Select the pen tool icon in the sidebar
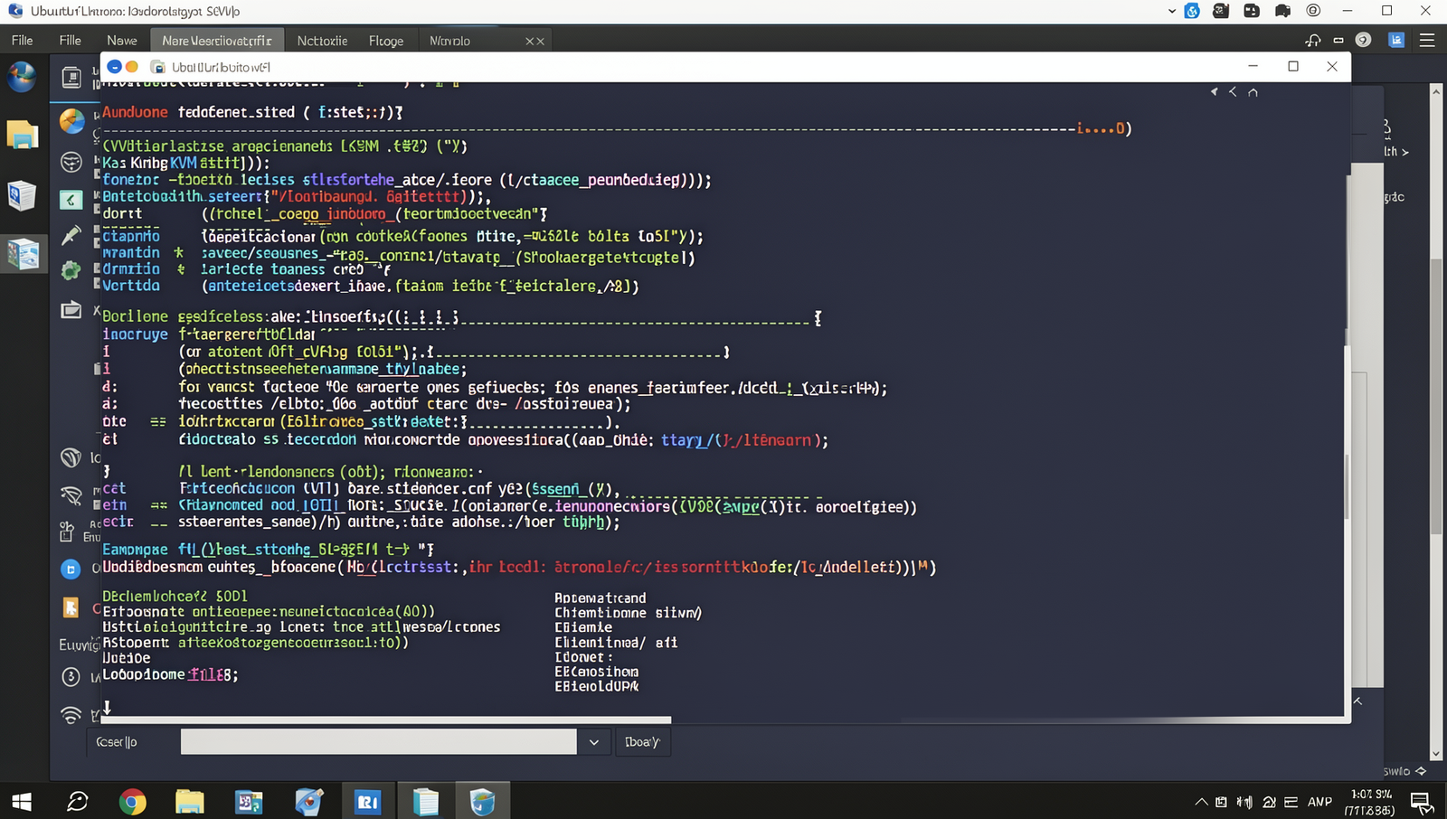Viewport: 1447px width, 819px height. [x=71, y=235]
